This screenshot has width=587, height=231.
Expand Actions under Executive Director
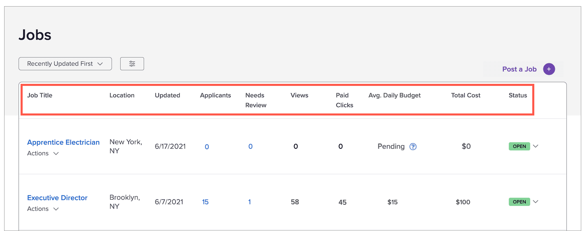(x=43, y=209)
